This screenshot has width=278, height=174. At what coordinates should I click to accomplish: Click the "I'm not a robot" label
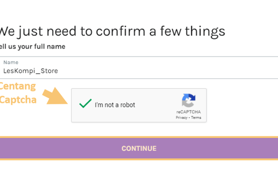tap(115, 105)
